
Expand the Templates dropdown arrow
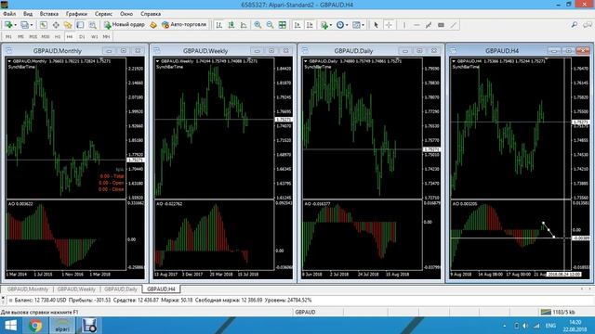click(363, 25)
